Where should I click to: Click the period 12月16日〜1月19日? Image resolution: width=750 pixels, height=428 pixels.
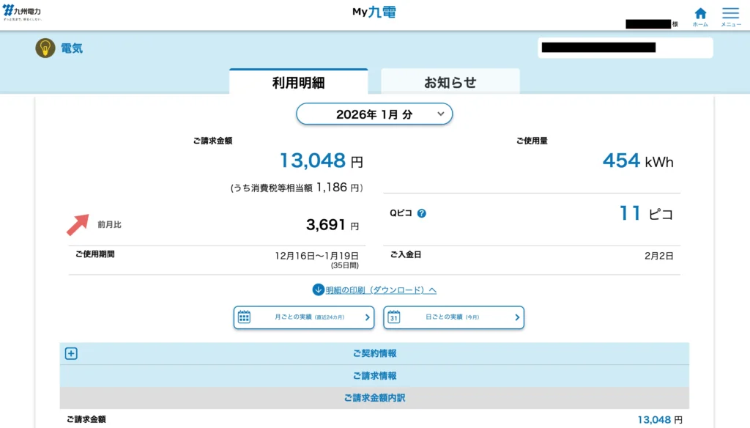tap(316, 256)
